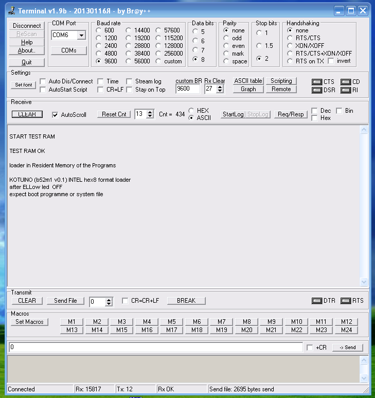Screen dimensions: 375x398
Task: Click the RI status indicator
Action: point(346,90)
